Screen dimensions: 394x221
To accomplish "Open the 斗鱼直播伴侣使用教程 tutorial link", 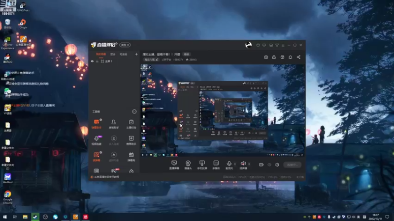I will point(106,177).
